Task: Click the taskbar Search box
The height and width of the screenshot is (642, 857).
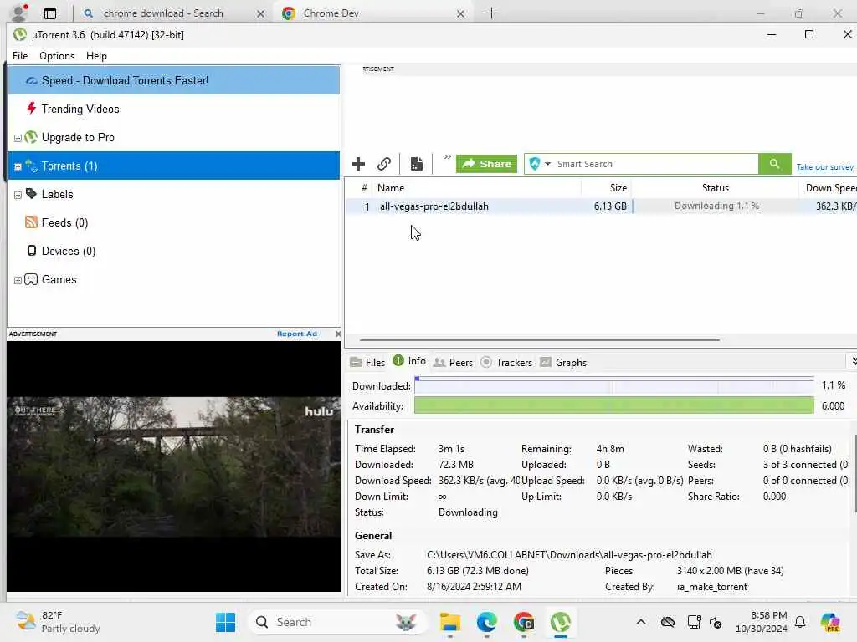Action: (x=336, y=622)
